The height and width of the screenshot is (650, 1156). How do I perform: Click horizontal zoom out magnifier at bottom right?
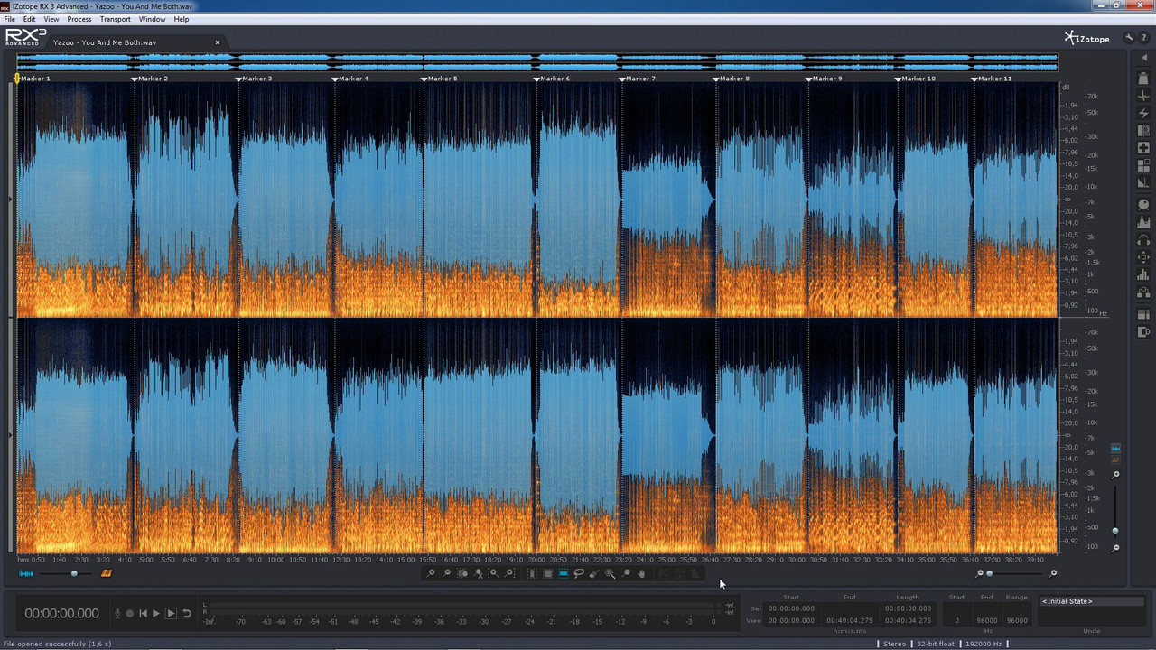coord(980,573)
